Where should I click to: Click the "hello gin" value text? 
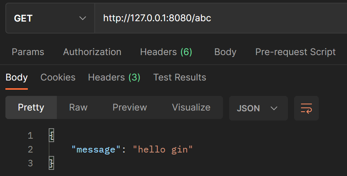pos(163,149)
